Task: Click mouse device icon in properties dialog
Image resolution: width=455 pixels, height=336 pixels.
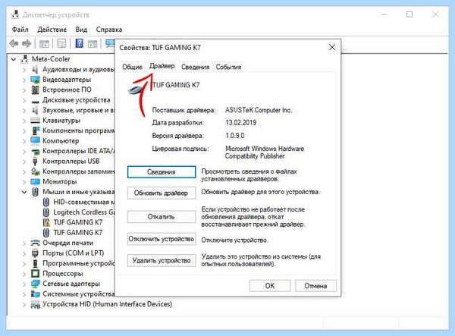Action: coord(136,89)
